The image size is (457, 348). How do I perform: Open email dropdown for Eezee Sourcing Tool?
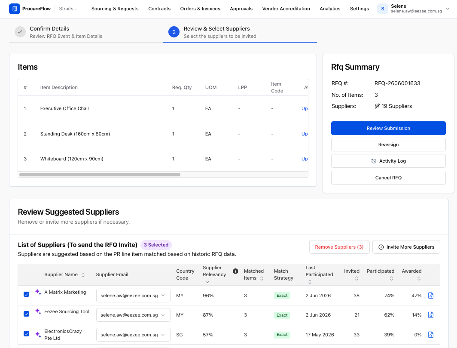(133, 315)
